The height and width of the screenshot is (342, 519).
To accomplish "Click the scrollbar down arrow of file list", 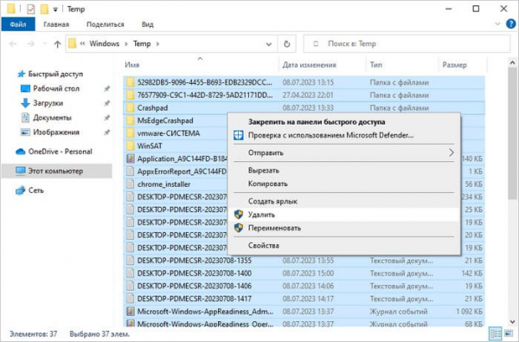I will (512, 321).
